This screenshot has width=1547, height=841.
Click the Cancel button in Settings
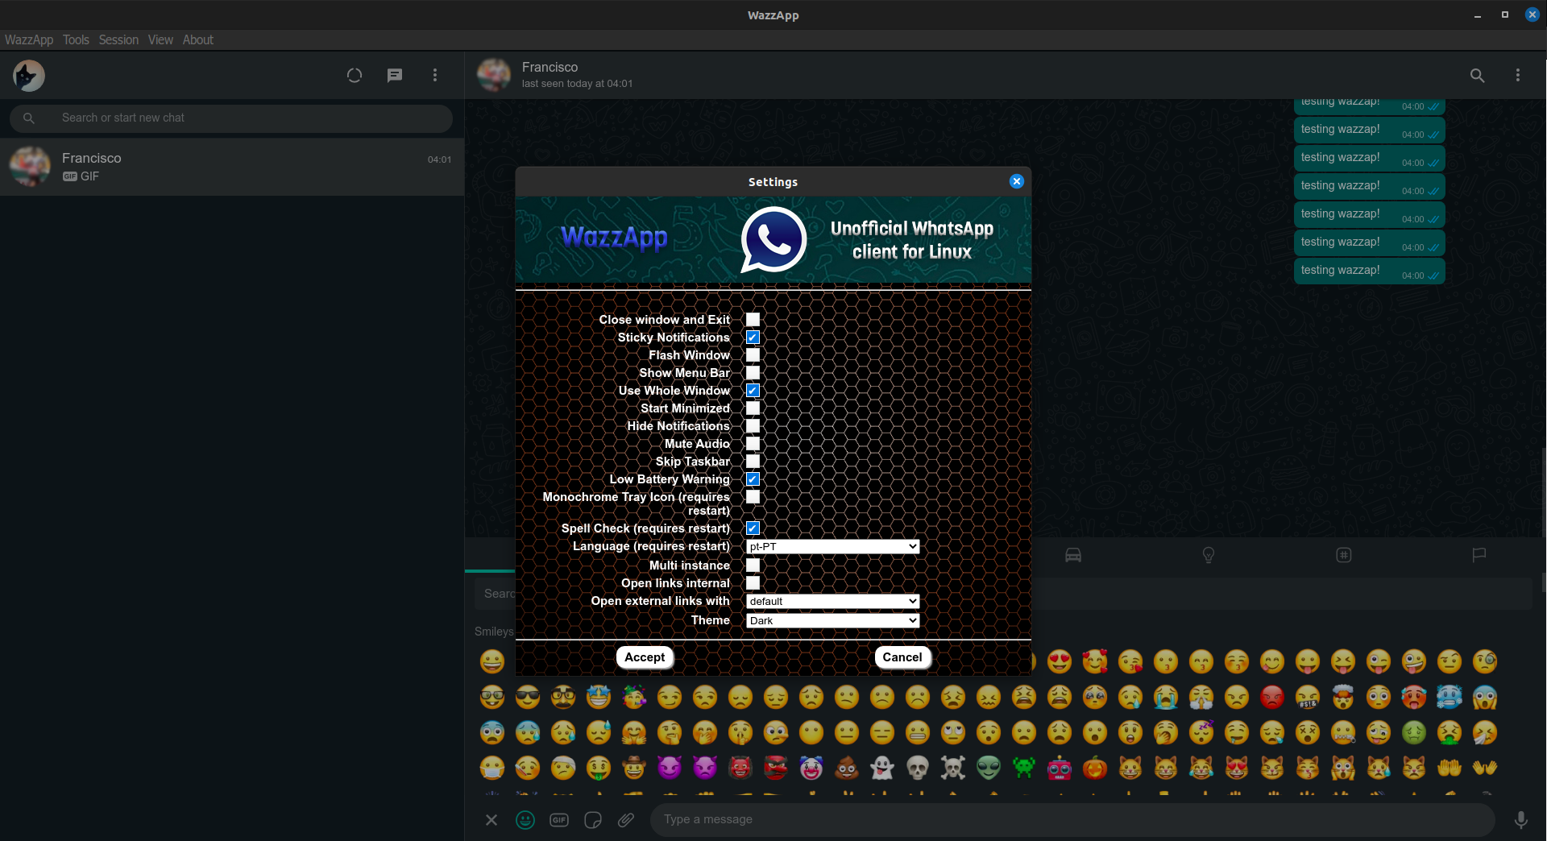click(x=902, y=657)
